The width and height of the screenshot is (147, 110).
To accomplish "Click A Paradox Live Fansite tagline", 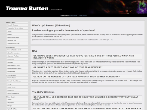I will pos(56,10).
